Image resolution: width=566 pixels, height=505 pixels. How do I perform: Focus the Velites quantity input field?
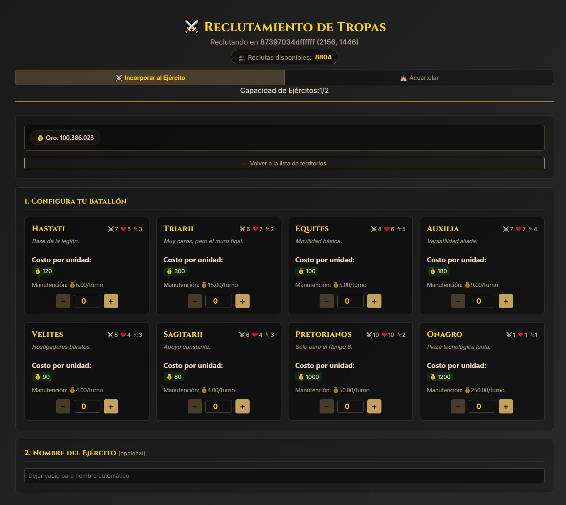pyautogui.click(x=87, y=406)
